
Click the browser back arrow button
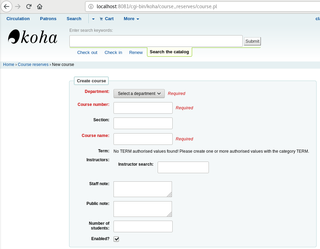[x=6, y=6]
